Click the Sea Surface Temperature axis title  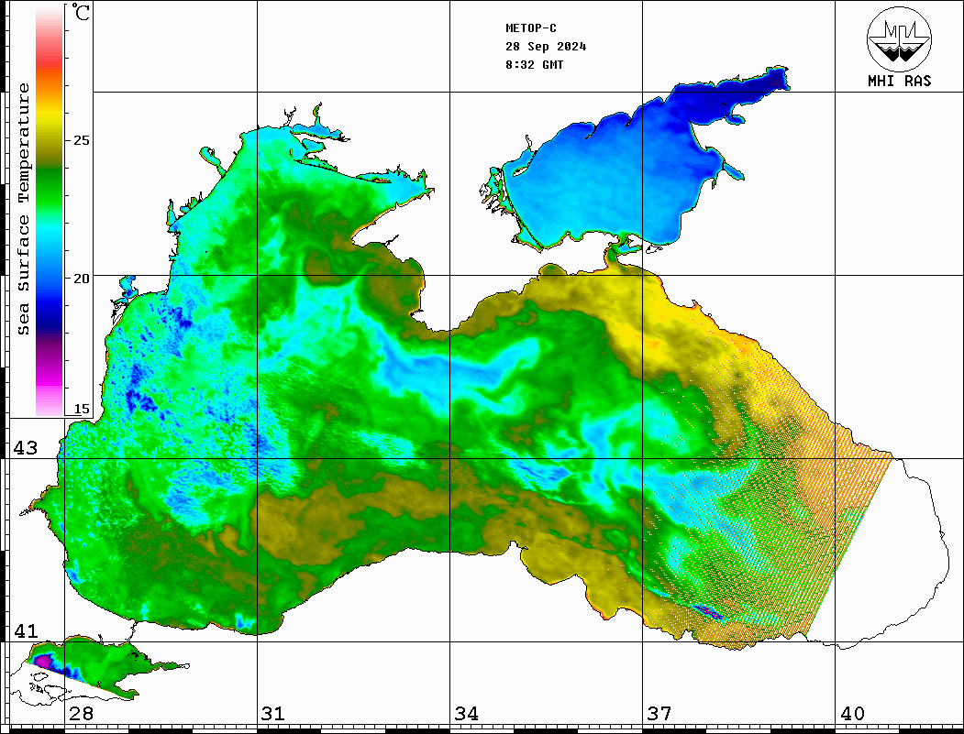pyautogui.click(x=24, y=209)
